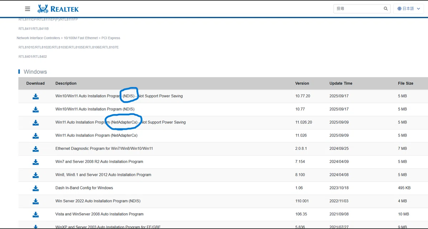Click RTL8411/RTL8411B chip text

click(34, 29)
